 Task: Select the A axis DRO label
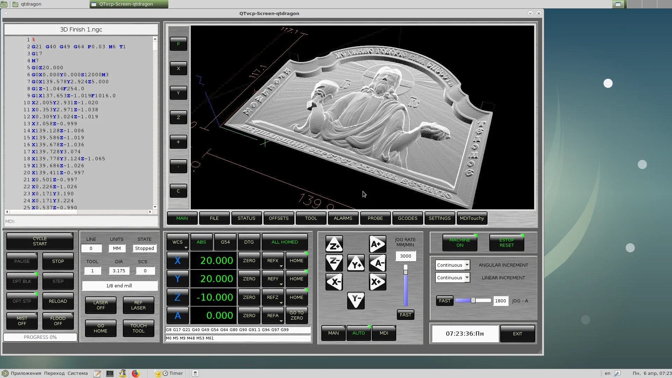[177, 316]
